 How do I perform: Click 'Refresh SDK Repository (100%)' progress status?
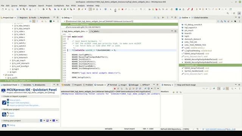click(175, 129)
